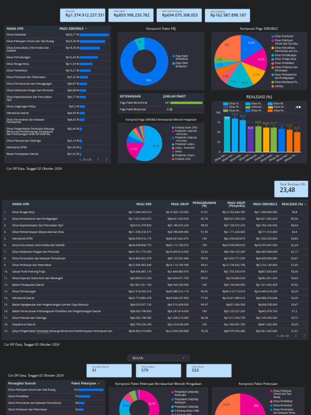Viewport: 311px width, 415px height.
Task: Click PAGU SIMOBILE header in large table
Action: [265, 204]
